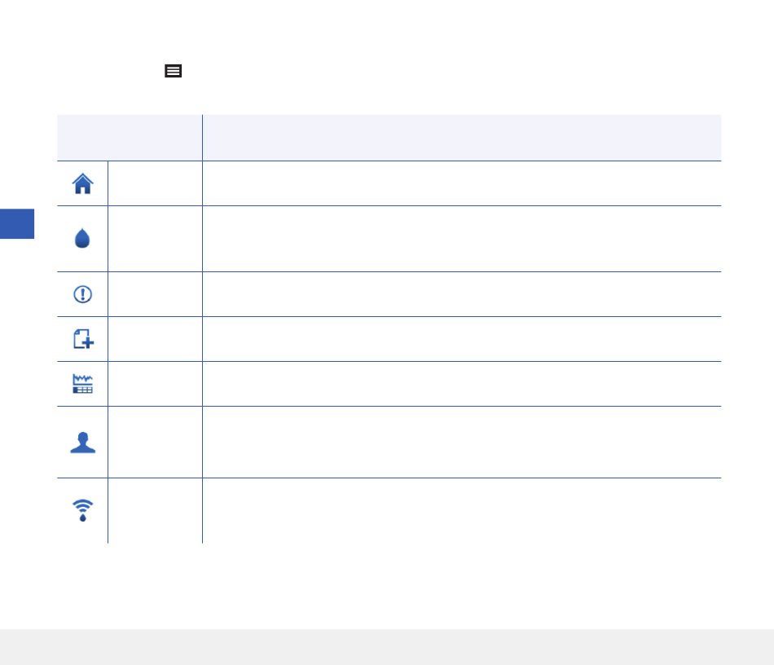Viewport: 774px width, 665px height.
Task: Select the blue tab on left edge
Action: pos(17,223)
